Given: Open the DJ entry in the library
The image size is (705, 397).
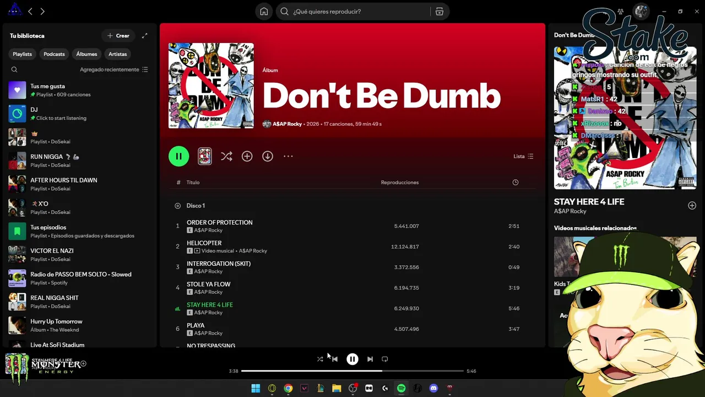Looking at the screenshot, I should pyautogui.click(x=79, y=114).
